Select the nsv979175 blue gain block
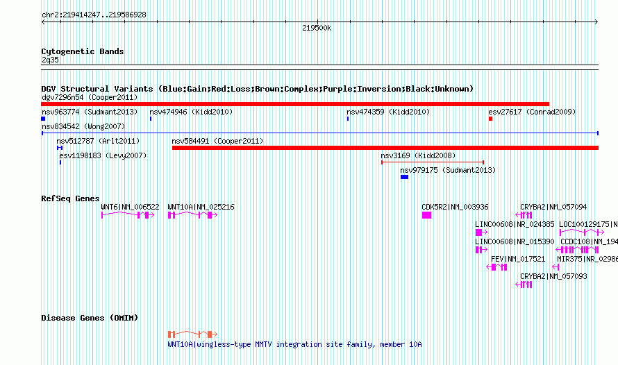 point(404,177)
